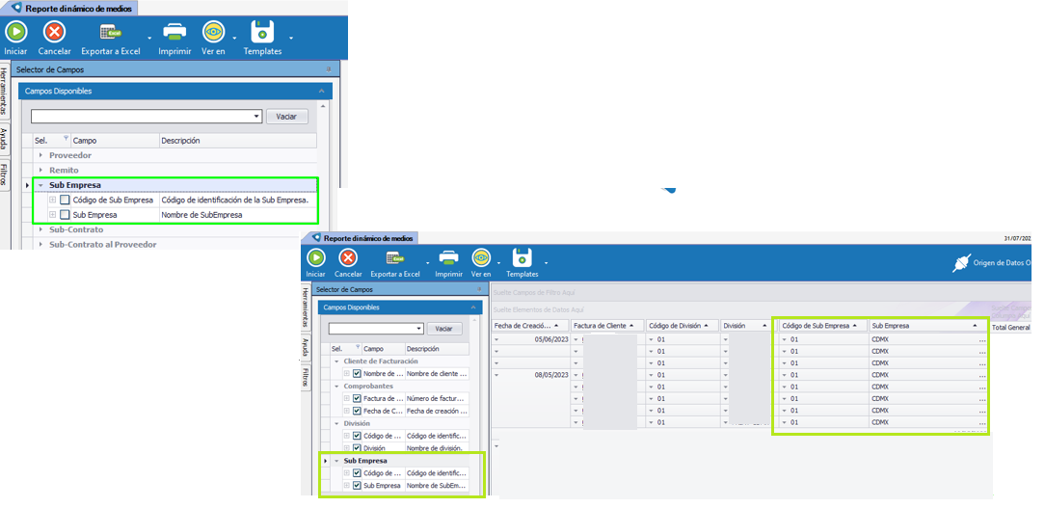Screen dimensions: 1045x508
Task: Click Templates disk icon in upper-left window
Action: click(262, 32)
